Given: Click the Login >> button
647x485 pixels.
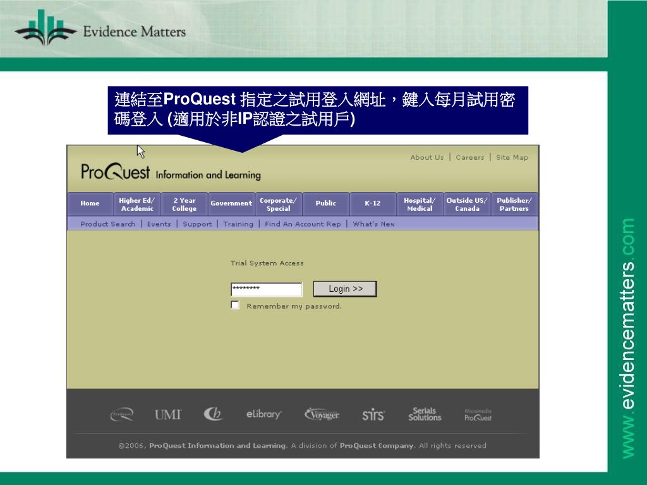Looking at the screenshot, I should [345, 289].
